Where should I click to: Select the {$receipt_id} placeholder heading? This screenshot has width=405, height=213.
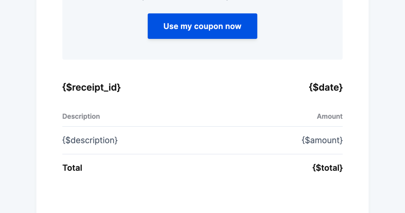coord(91,87)
